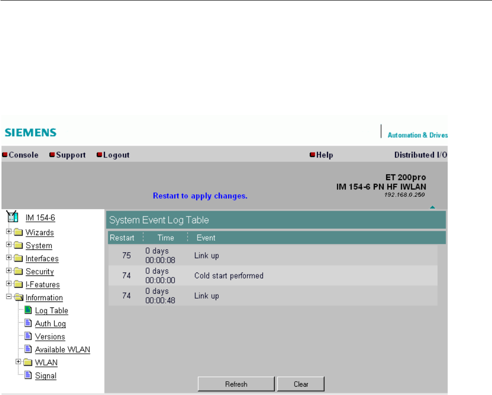The image size is (492, 395).
Task: Collapse the Information tree node
Action: click(x=9, y=297)
